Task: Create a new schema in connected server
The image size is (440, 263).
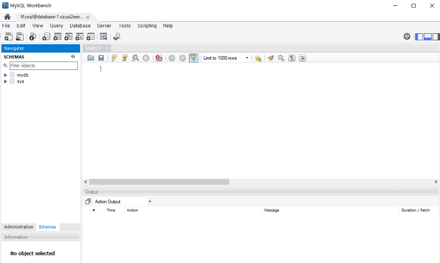Action: tap(46, 36)
